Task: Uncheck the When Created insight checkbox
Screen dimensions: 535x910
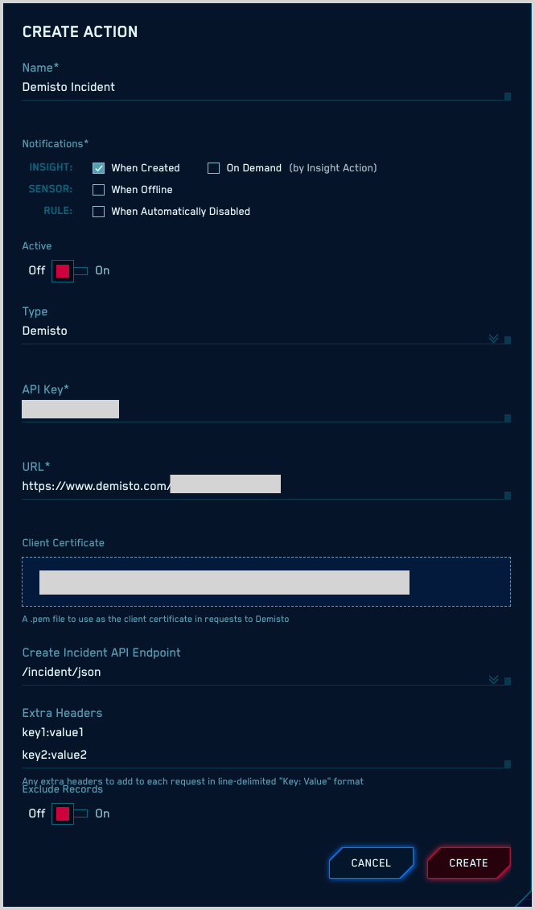Action: coord(99,168)
